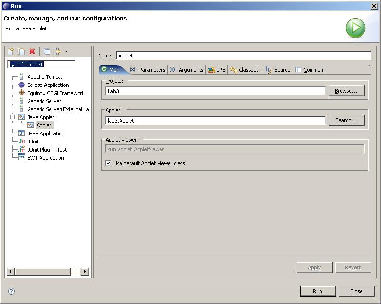Open the Common tab
Screen dimensions: 381x304
click(309, 70)
